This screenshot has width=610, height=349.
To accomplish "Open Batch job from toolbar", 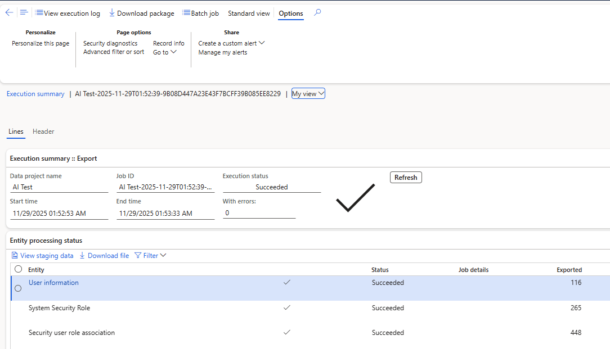I will [200, 13].
